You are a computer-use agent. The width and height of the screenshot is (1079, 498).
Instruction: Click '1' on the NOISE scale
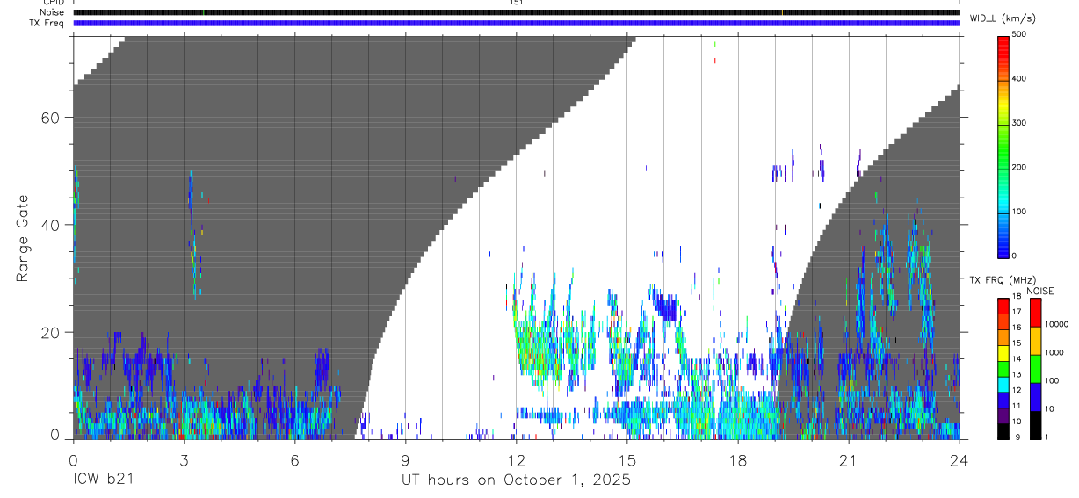(x=1046, y=437)
